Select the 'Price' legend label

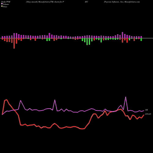pos(5,7)
